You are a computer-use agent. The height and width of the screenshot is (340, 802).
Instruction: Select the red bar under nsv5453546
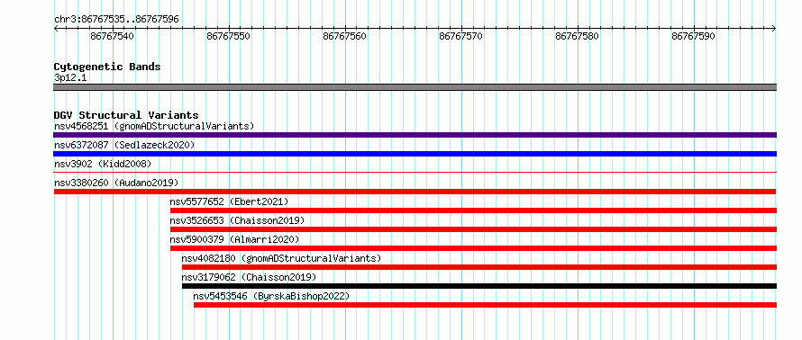click(x=486, y=305)
